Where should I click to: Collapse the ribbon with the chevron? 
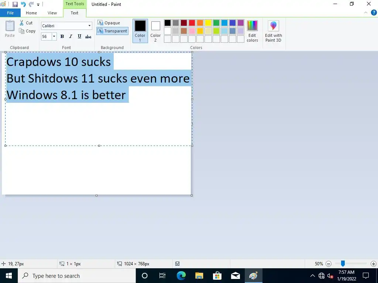click(x=366, y=13)
